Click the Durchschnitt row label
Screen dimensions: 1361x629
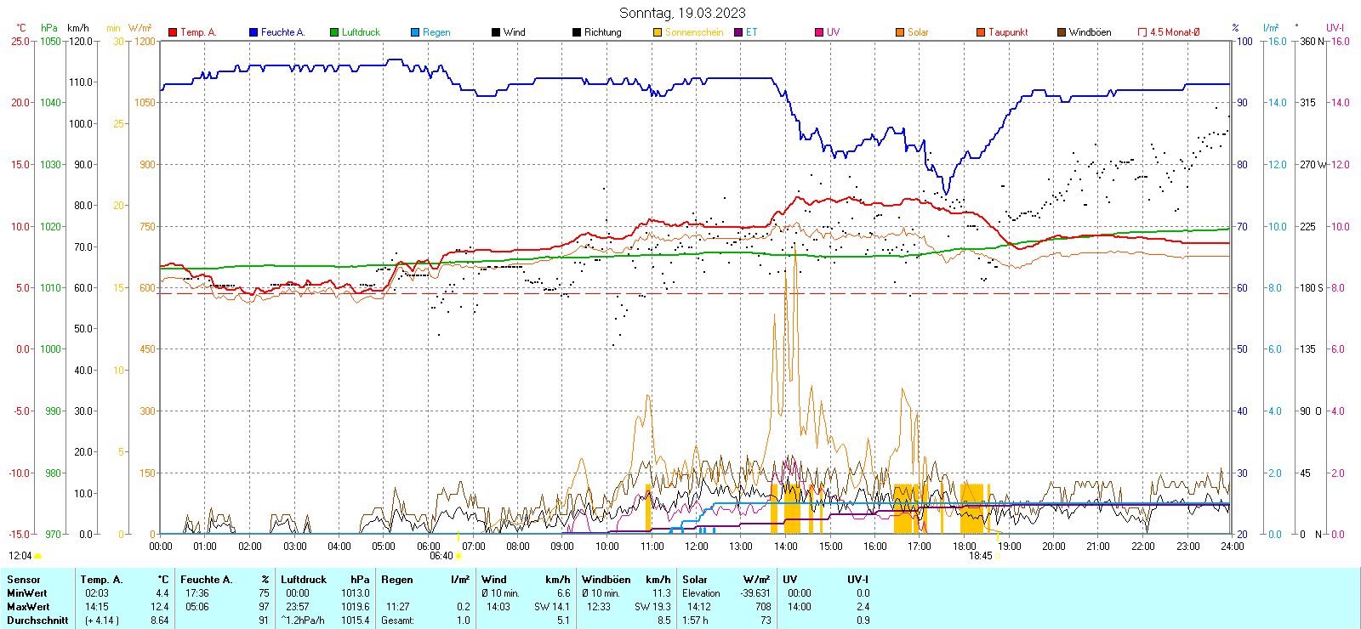click(37, 620)
